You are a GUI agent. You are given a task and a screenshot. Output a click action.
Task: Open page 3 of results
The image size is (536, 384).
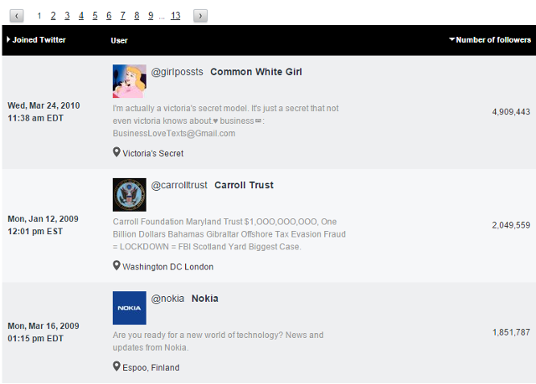point(67,16)
